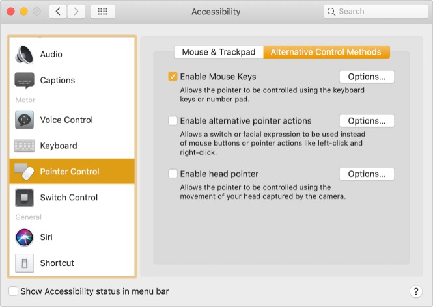Disable the Enable Mouse Keys checkbox
This screenshot has height=307, width=433.
(x=173, y=76)
